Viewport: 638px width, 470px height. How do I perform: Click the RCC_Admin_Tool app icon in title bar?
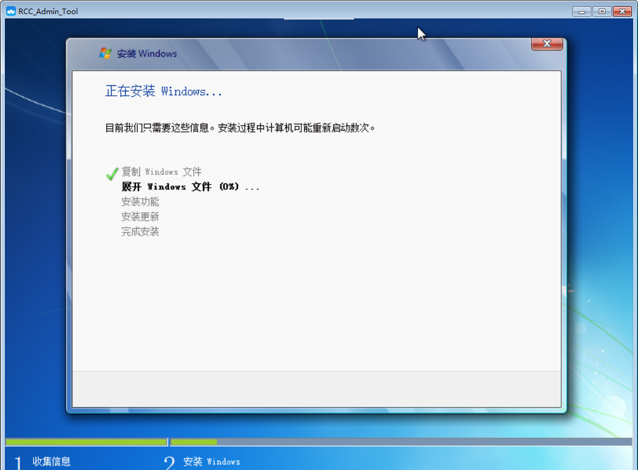10,12
